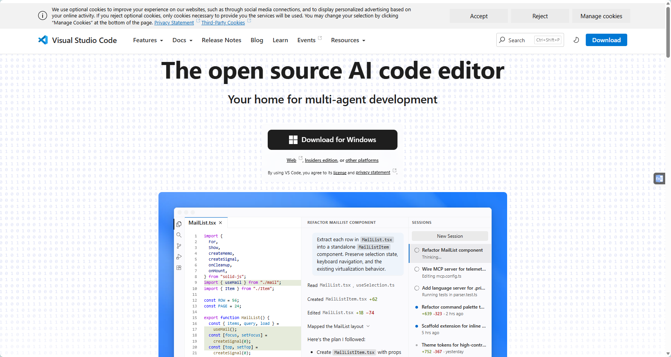
Task: Close the MailList.tsx editor tab
Action: pyautogui.click(x=220, y=223)
